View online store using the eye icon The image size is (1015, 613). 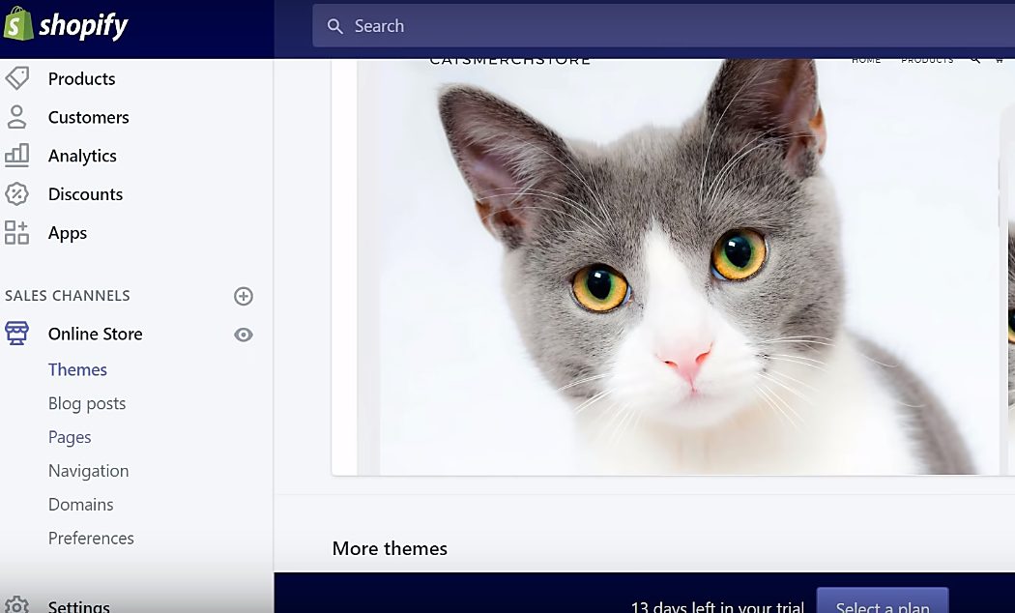click(x=244, y=335)
